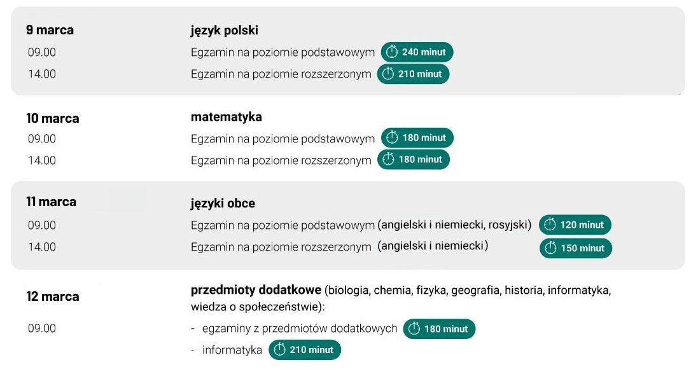The height and width of the screenshot is (374, 698).
Task: Select the 240 minut duration badge
Action: pyautogui.click(x=417, y=52)
